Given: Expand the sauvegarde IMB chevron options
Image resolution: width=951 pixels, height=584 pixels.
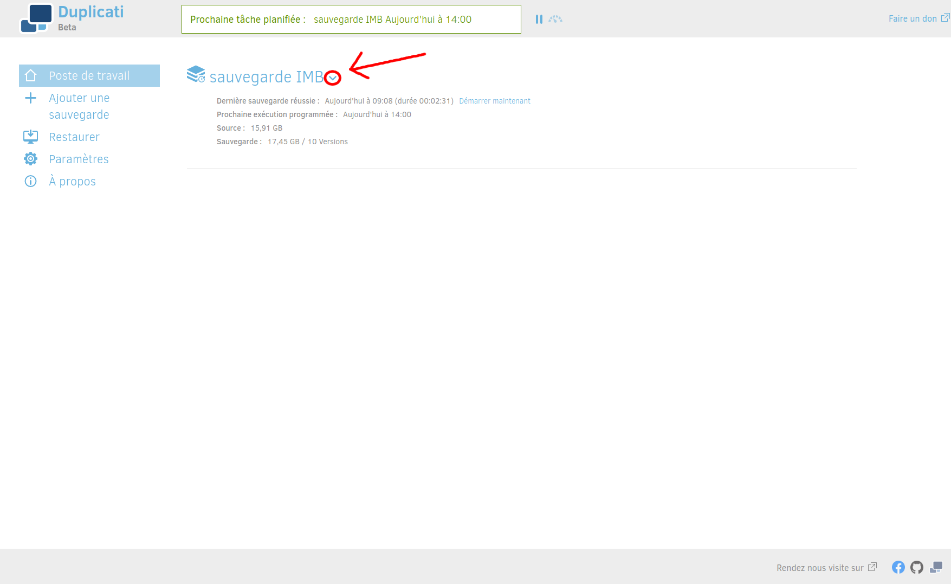Looking at the screenshot, I should (333, 78).
